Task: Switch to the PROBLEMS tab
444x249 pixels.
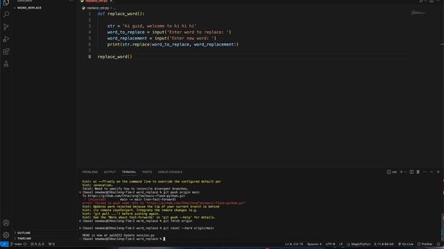Action: (89, 172)
